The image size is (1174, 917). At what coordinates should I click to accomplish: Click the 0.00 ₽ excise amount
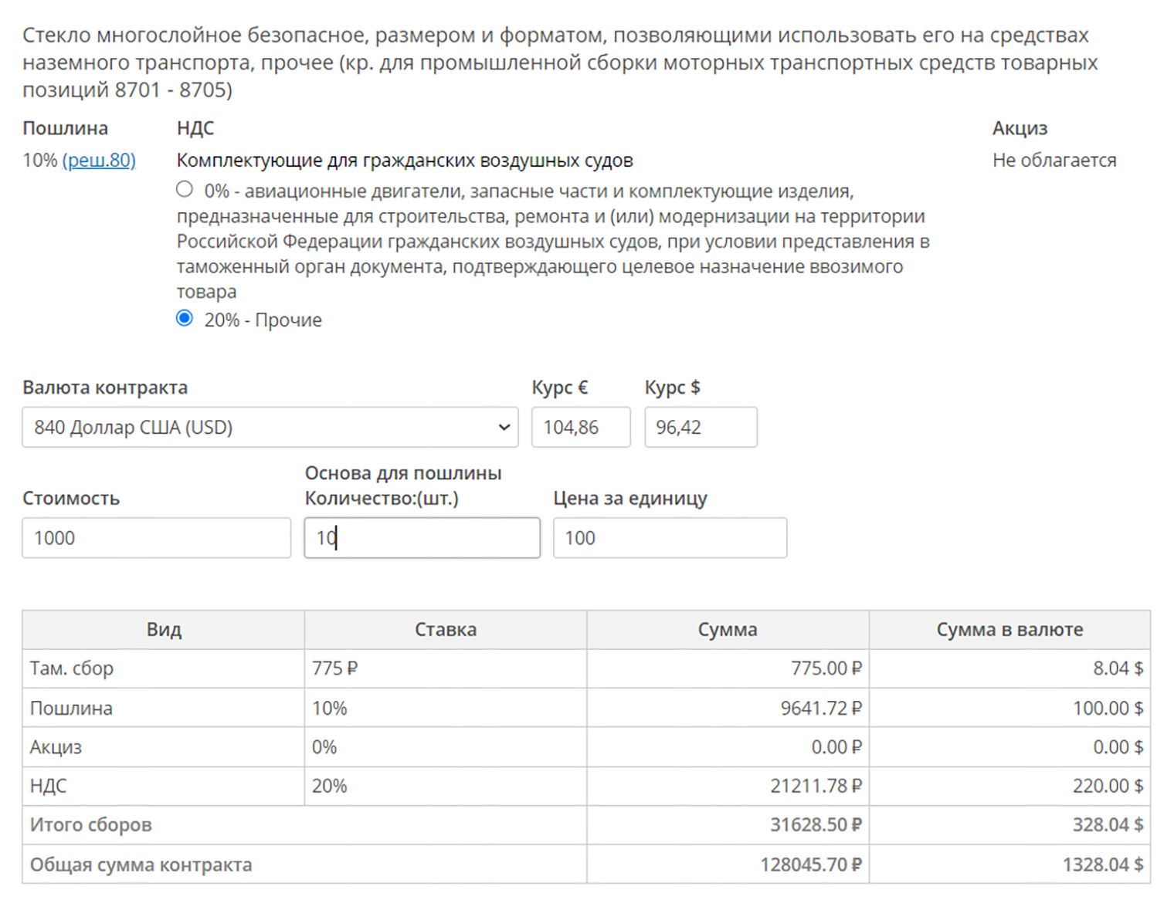point(836,747)
